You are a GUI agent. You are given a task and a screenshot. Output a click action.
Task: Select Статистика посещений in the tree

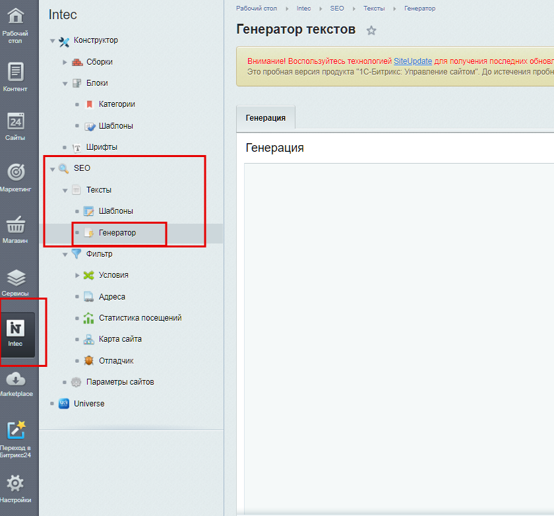(140, 318)
